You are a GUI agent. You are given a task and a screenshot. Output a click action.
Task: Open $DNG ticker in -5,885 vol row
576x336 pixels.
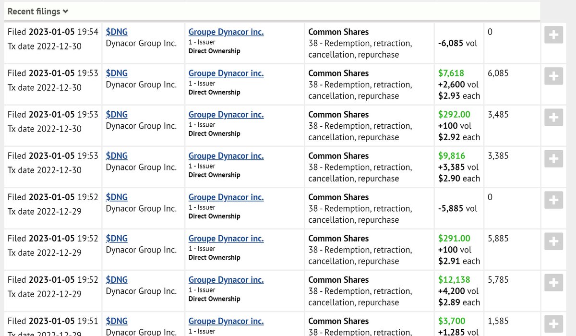(117, 197)
